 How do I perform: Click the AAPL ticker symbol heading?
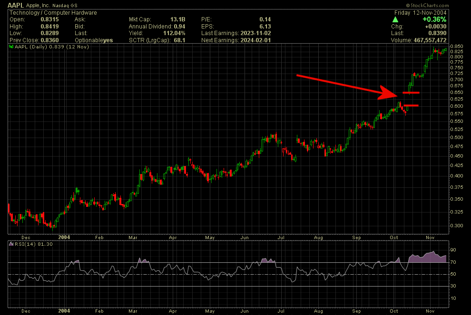tap(16, 5)
